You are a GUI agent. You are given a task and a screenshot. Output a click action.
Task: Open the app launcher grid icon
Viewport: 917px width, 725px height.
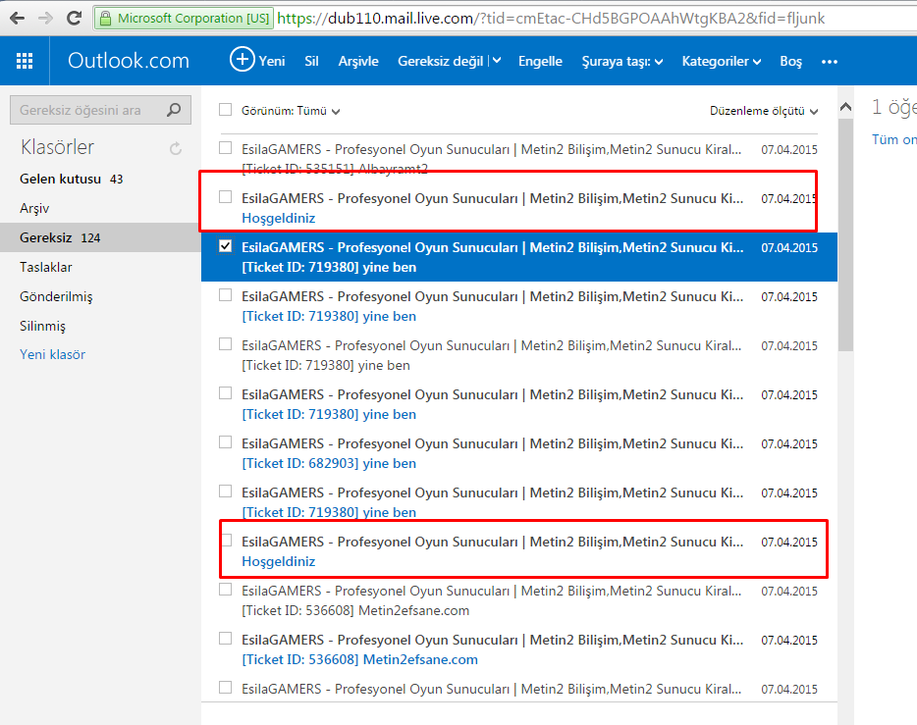25,61
